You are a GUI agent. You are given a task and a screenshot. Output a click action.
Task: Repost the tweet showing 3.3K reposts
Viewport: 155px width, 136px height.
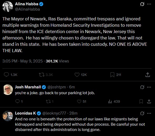point(46,75)
